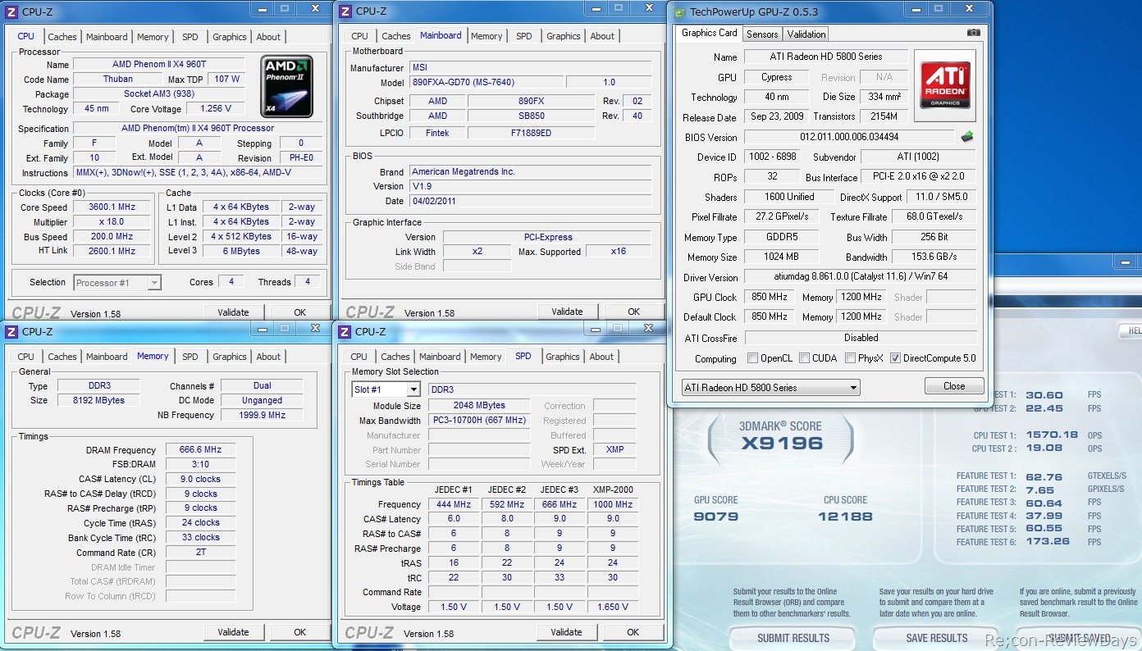
Task: Click the SAVE RESULTS button in 3DMark
Action: [936, 638]
